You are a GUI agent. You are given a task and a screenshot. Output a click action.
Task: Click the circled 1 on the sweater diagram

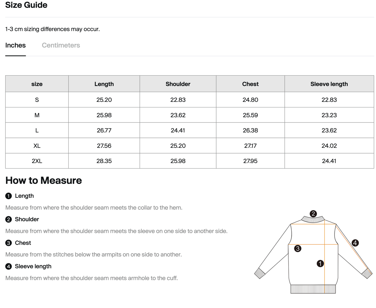point(320,264)
